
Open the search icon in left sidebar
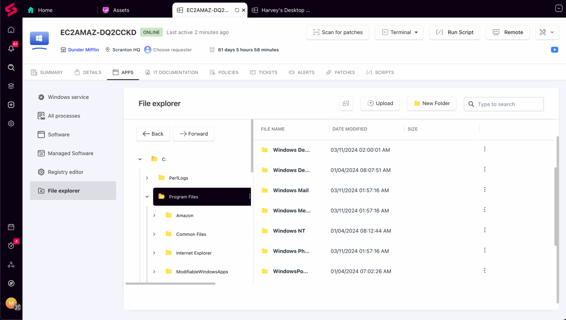point(11,67)
